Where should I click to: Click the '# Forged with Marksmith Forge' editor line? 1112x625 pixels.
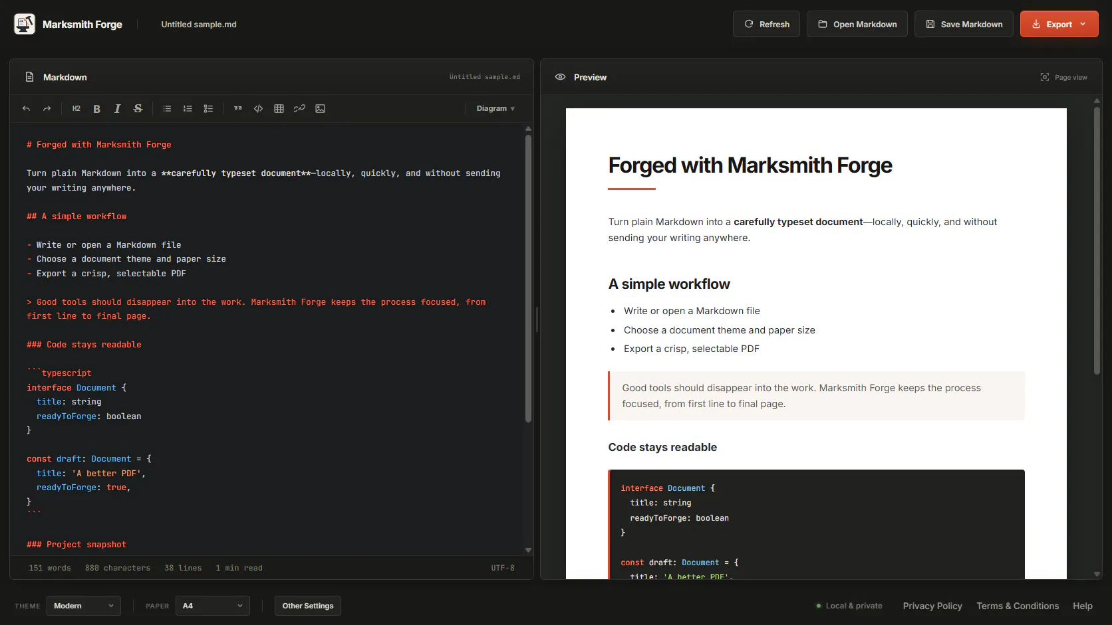(x=99, y=145)
